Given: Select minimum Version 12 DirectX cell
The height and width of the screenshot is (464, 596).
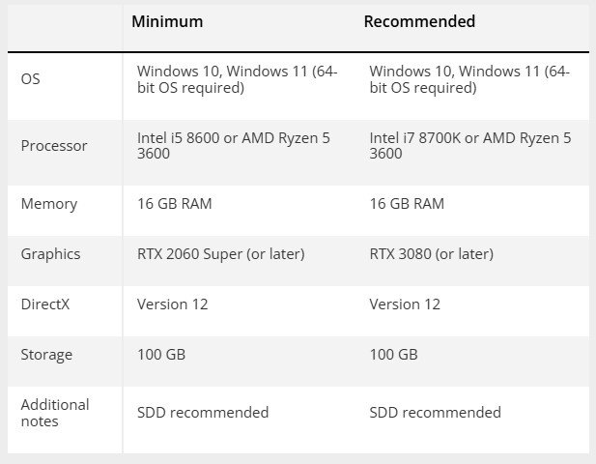Looking at the screenshot, I should click(x=173, y=304).
